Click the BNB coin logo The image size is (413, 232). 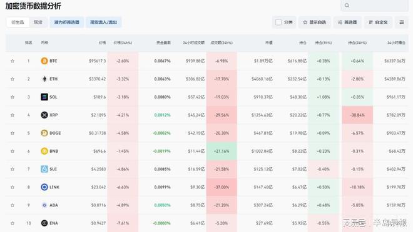[x=44, y=151]
